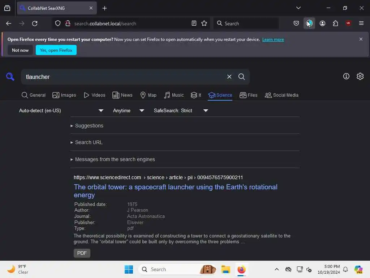Open the weather widget showing 91°F
This screenshot has width=370, height=278.
[x=17, y=269]
